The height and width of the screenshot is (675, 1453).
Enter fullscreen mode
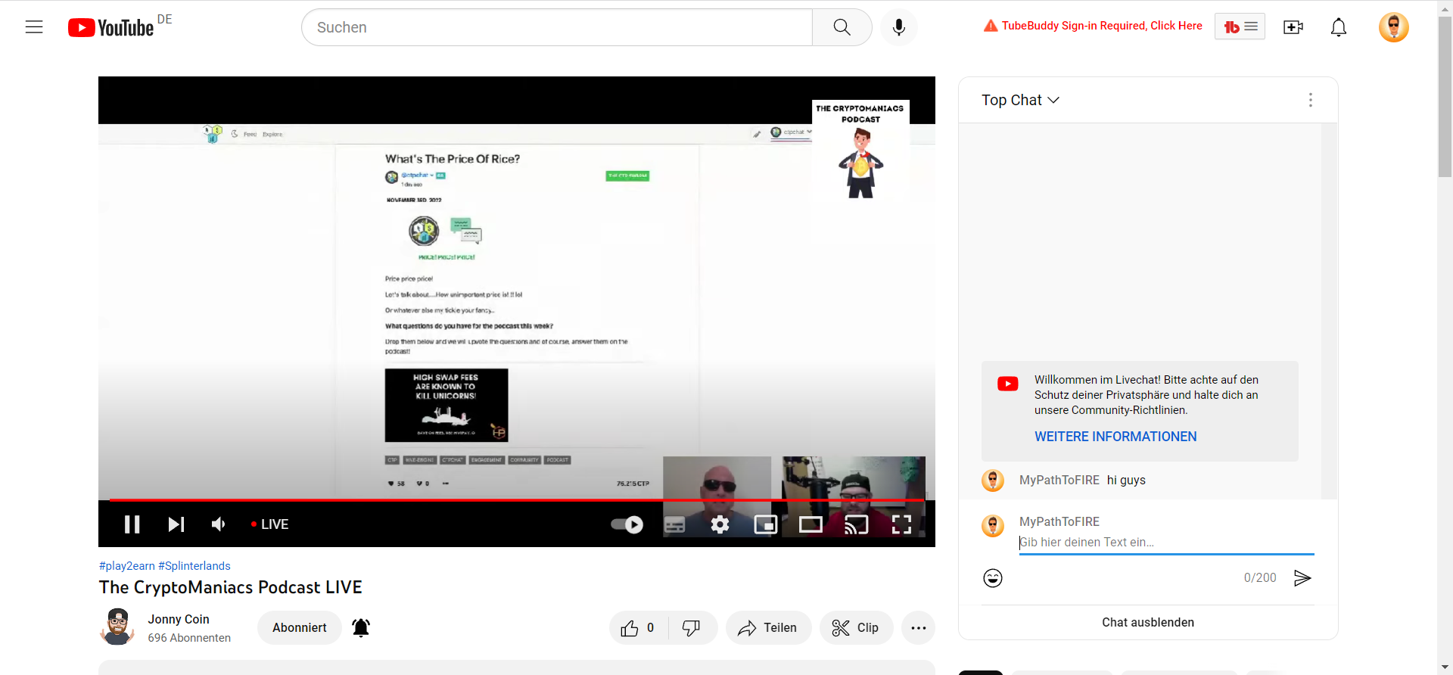point(901,524)
